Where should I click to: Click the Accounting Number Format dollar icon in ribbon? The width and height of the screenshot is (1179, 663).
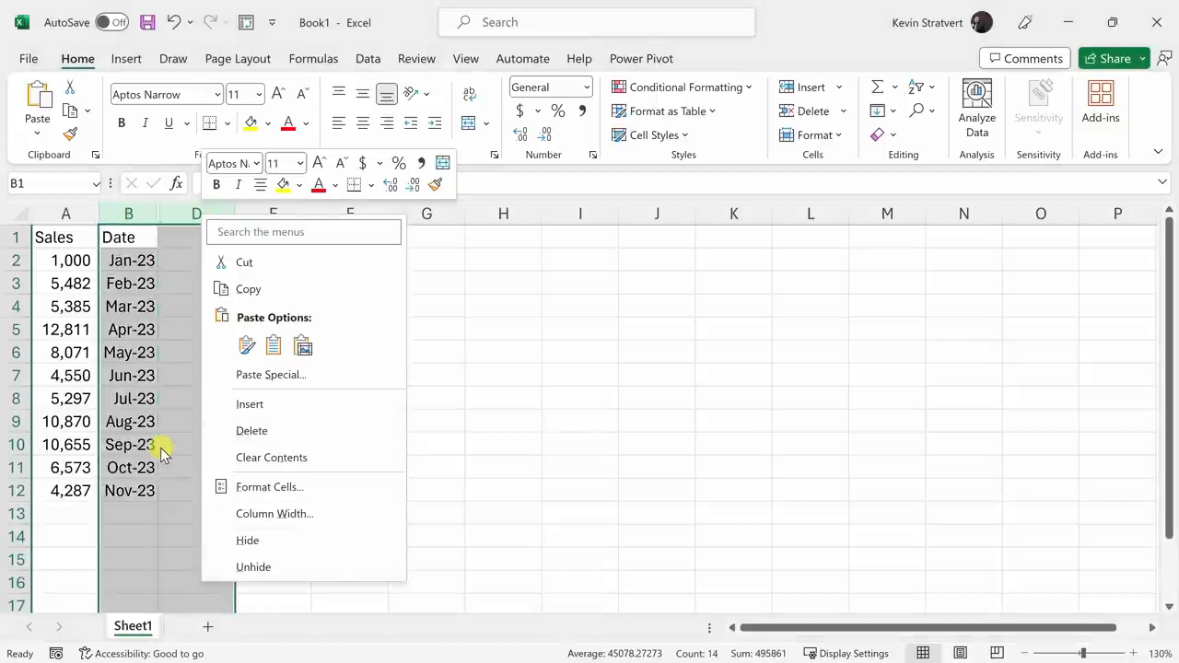[x=519, y=110]
